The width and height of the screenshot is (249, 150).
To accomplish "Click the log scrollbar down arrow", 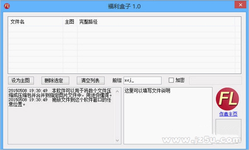I will tap(117, 140).
